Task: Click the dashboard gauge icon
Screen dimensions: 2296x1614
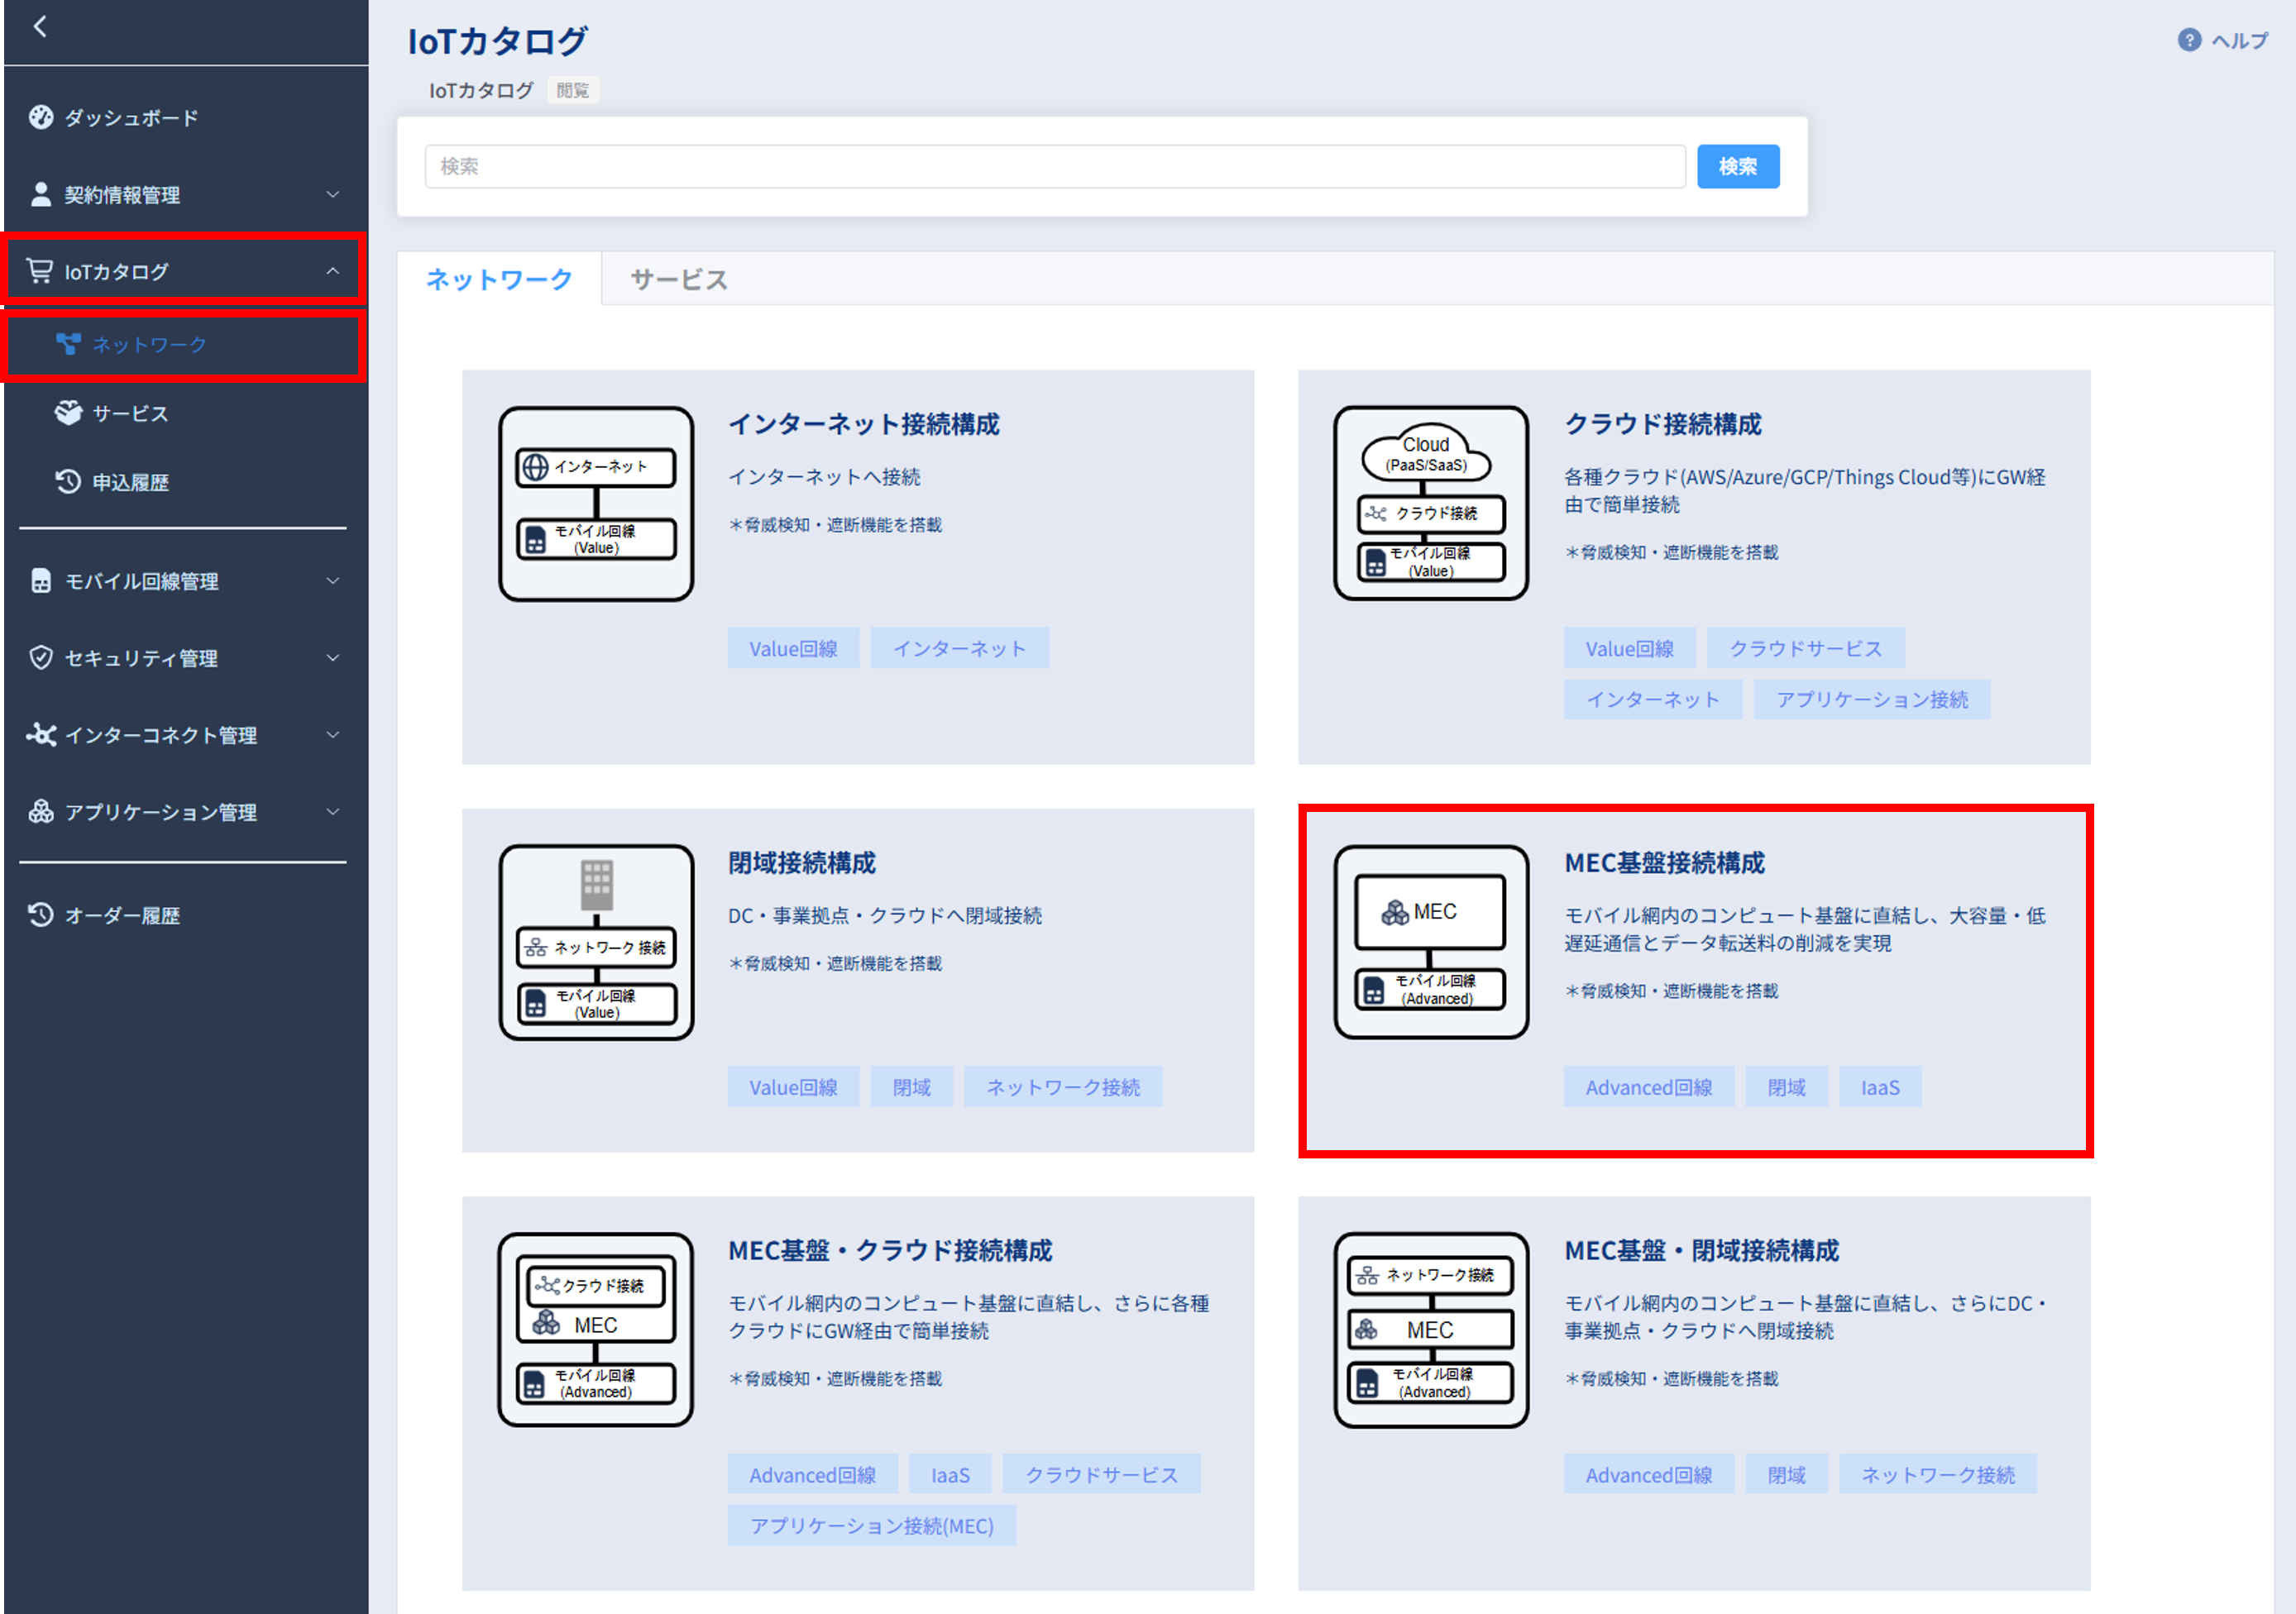Action: 41,118
